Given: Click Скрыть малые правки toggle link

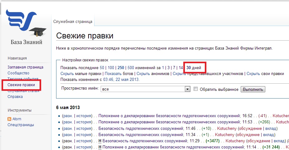Looking at the screenshot, I should pos(67,74).
